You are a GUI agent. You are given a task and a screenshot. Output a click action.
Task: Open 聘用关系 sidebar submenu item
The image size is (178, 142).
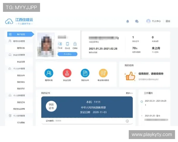click(x=21, y=48)
